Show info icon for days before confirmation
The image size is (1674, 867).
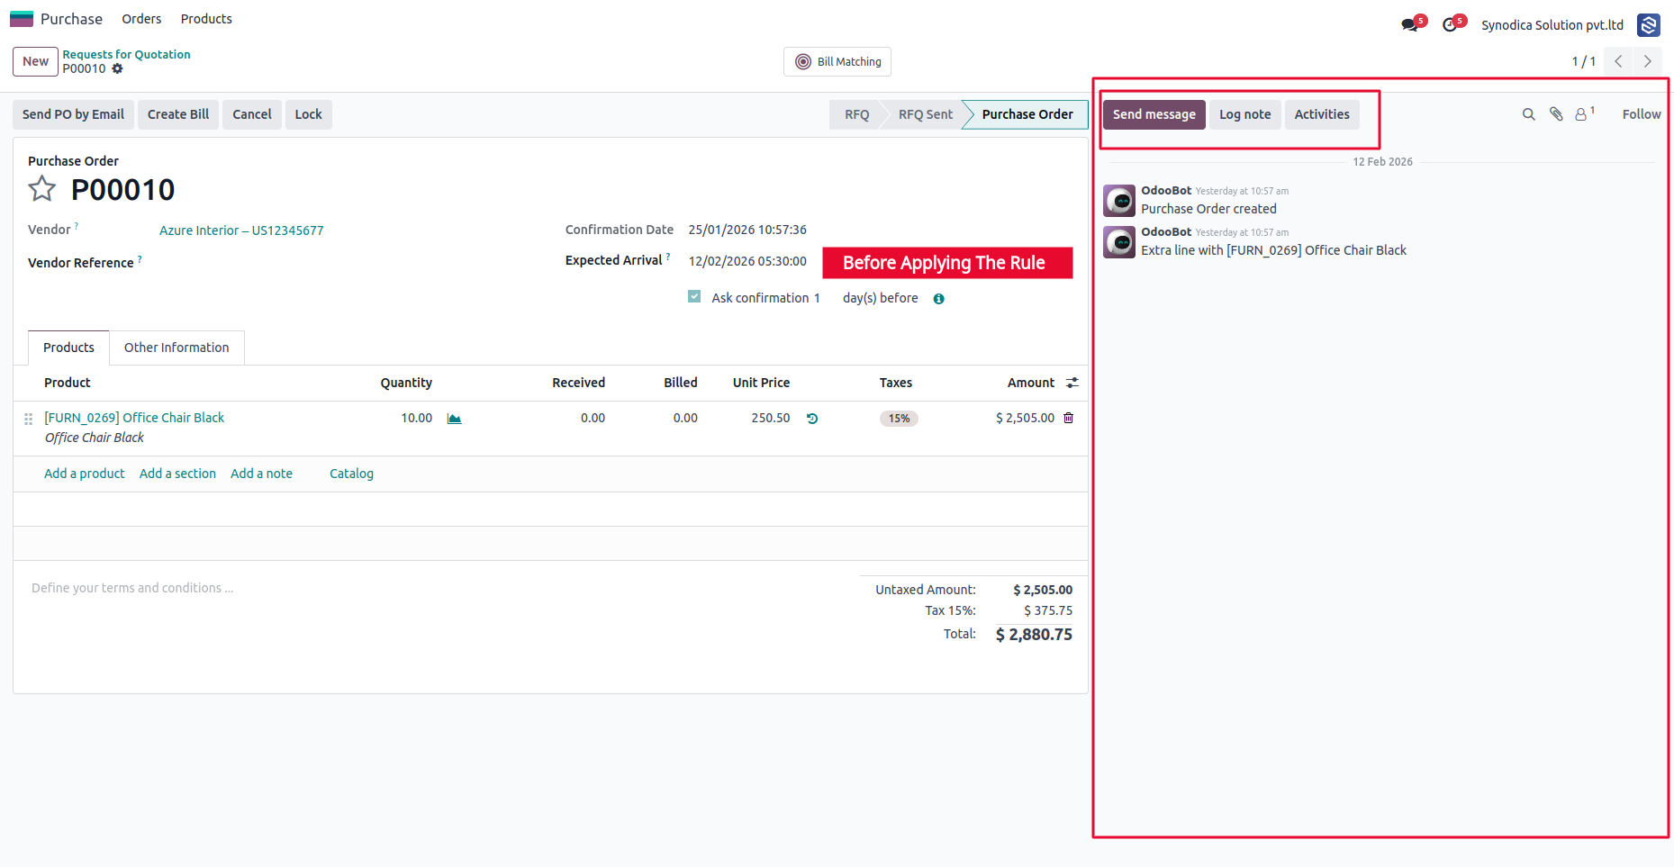(938, 299)
